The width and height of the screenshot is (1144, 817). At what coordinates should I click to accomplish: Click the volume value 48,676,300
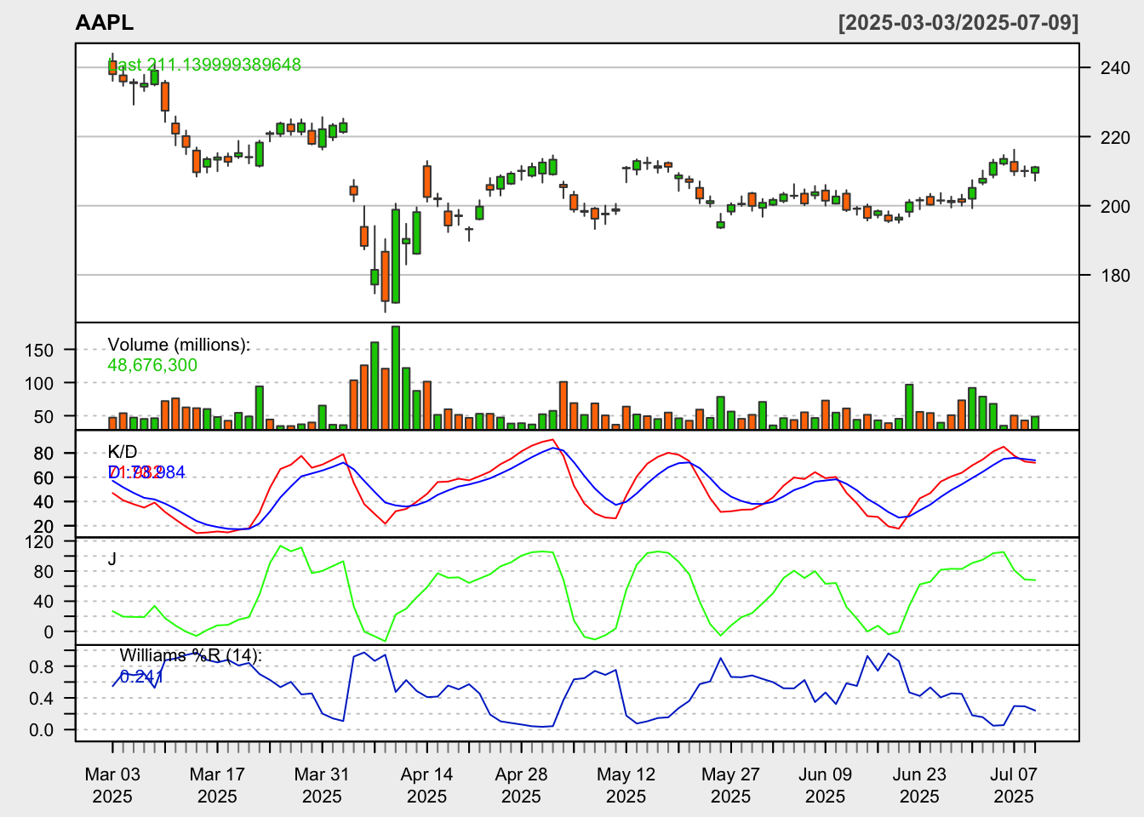point(152,365)
